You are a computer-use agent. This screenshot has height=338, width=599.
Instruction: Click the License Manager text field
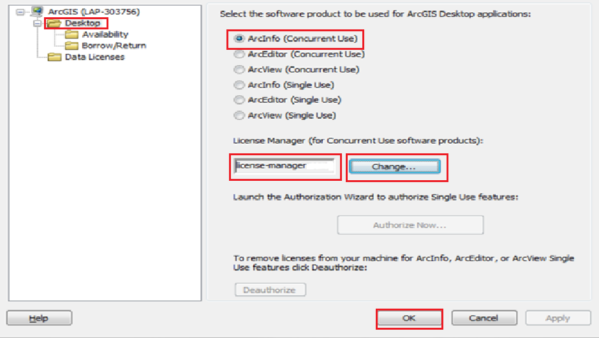click(285, 166)
